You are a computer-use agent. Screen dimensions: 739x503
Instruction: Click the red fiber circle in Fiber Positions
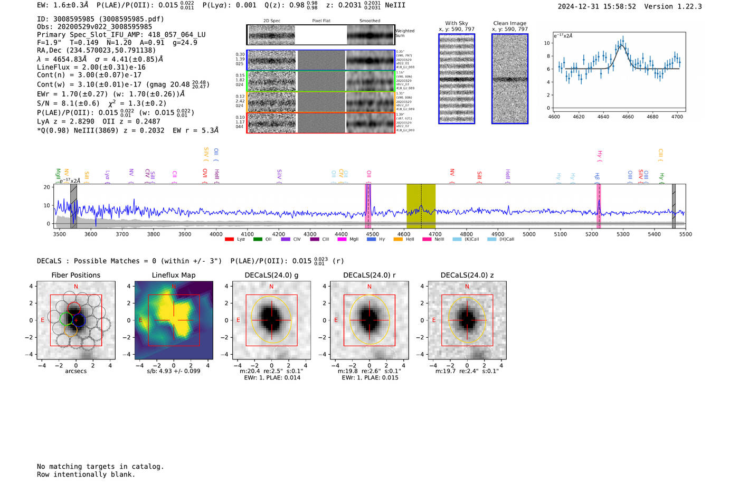pyautogui.click(x=73, y=309)
